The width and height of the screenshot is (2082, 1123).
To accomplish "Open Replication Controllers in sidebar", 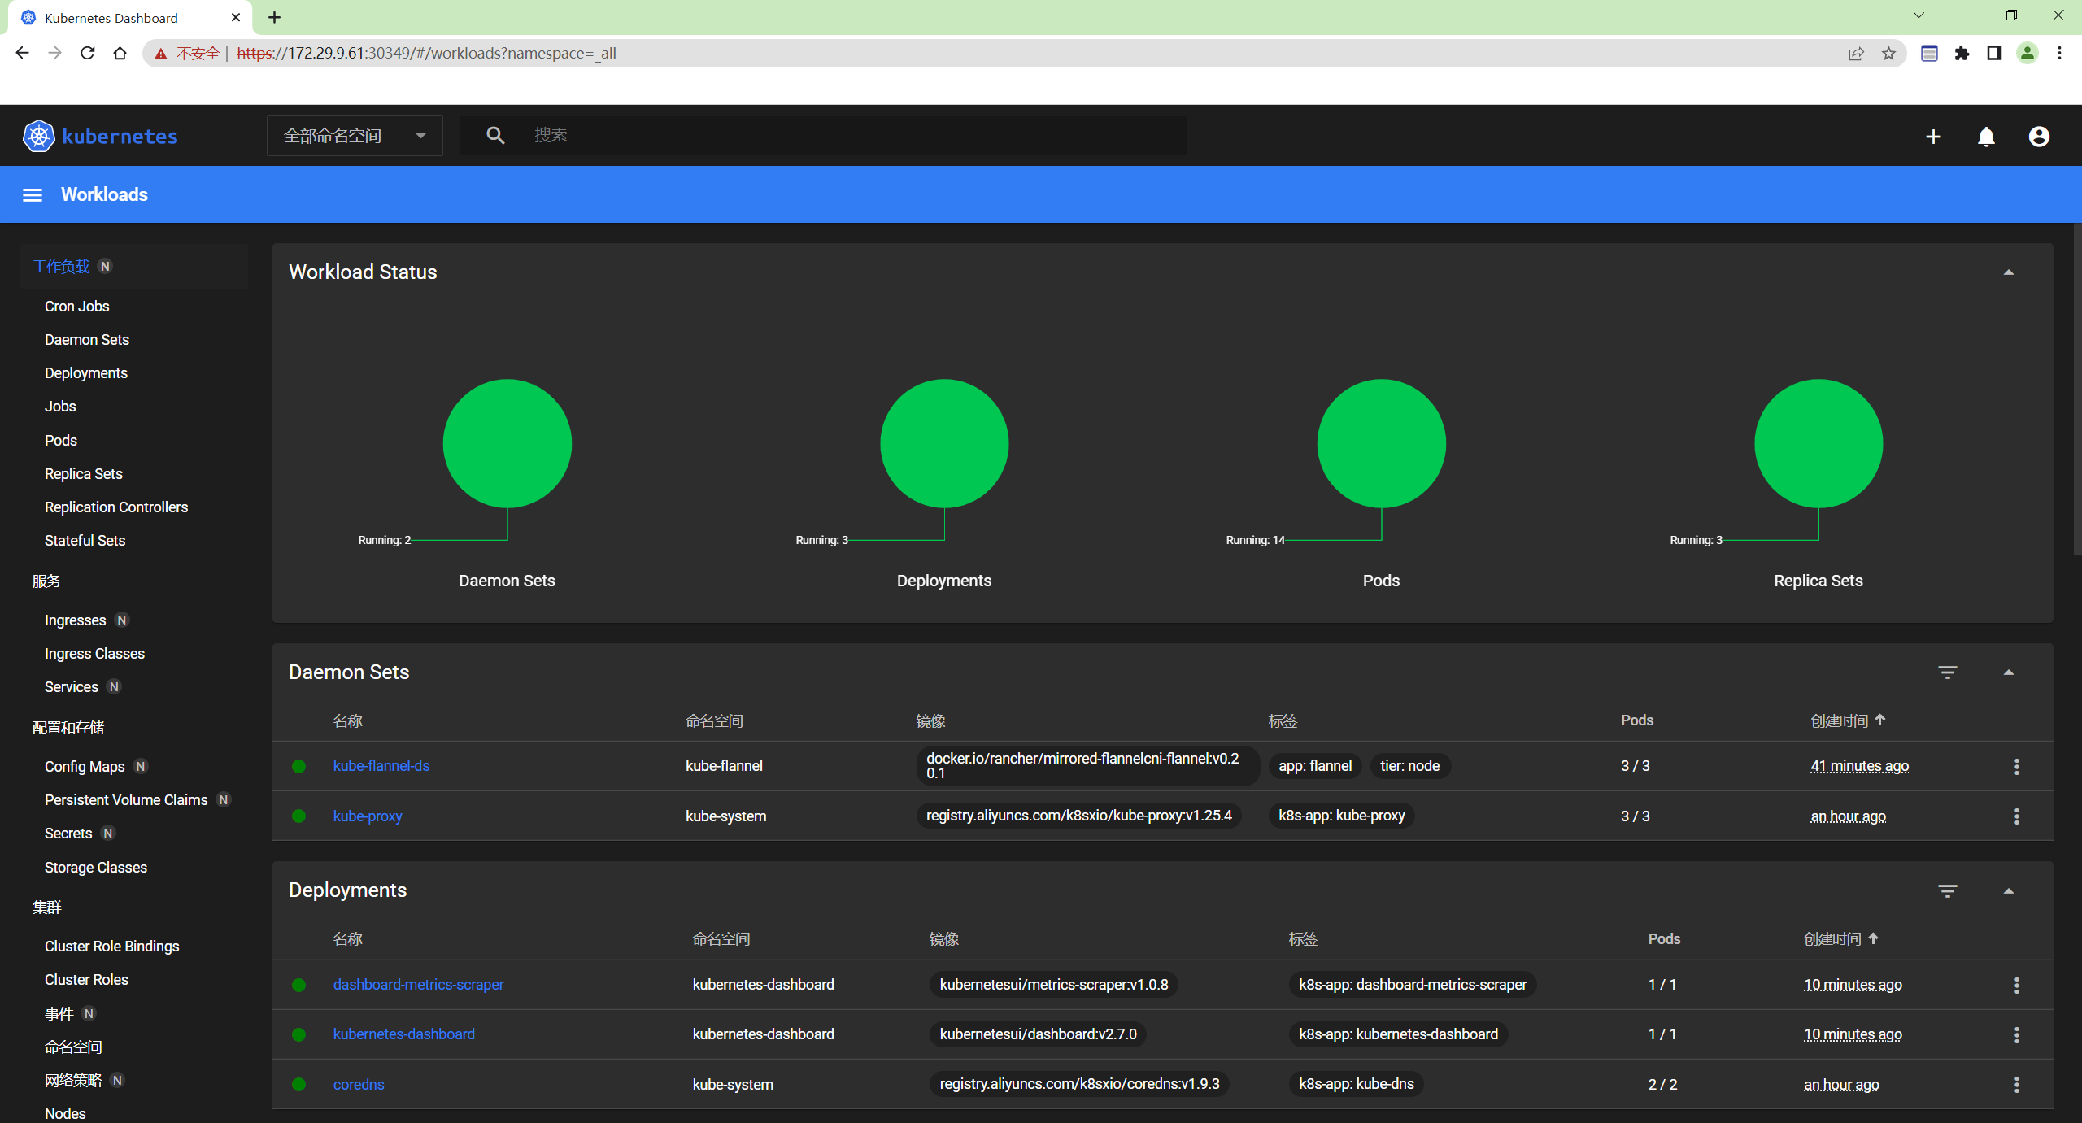I will pos(116,507).
